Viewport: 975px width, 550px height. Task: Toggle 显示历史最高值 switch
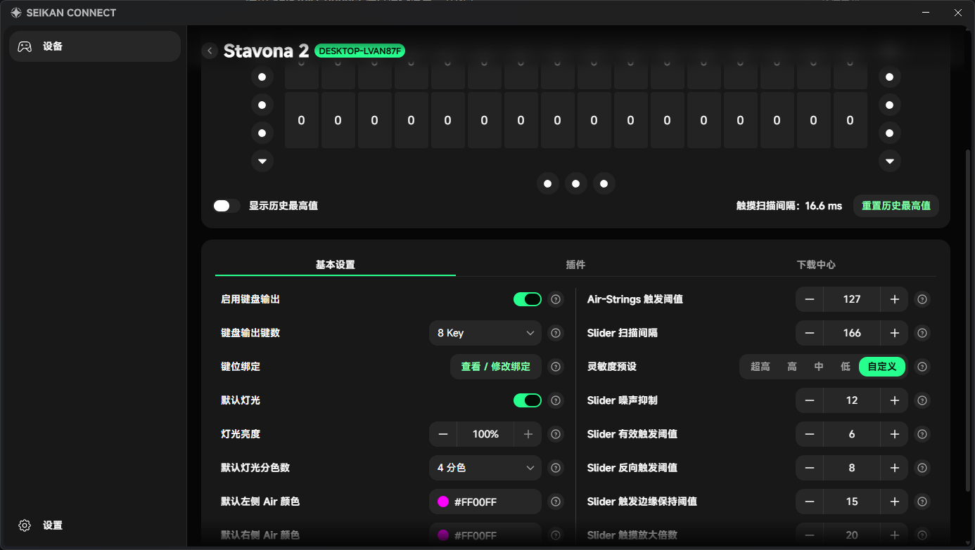227,206
